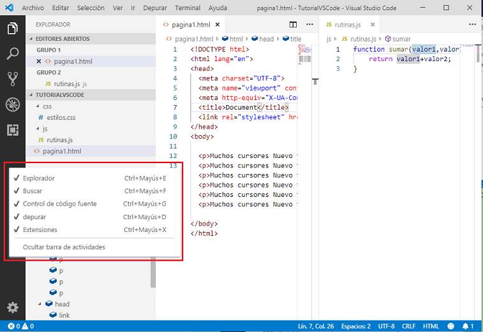
Task: Open the Source Control branch icon
Action: [x=12, y=79]
